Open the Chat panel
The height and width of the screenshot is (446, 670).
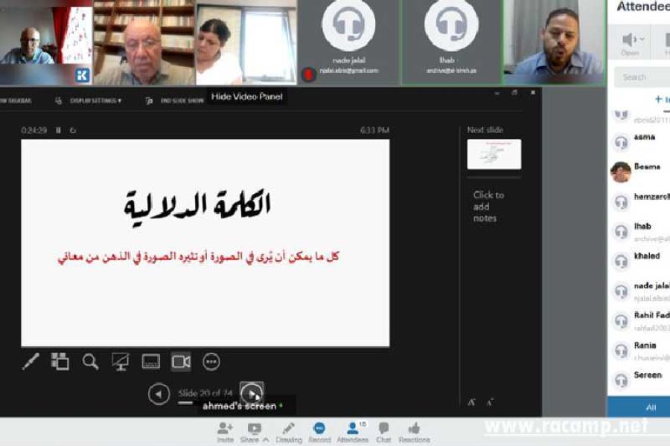pos(383,432)
